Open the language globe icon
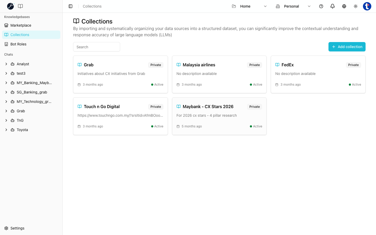 (x=344, y=6)
